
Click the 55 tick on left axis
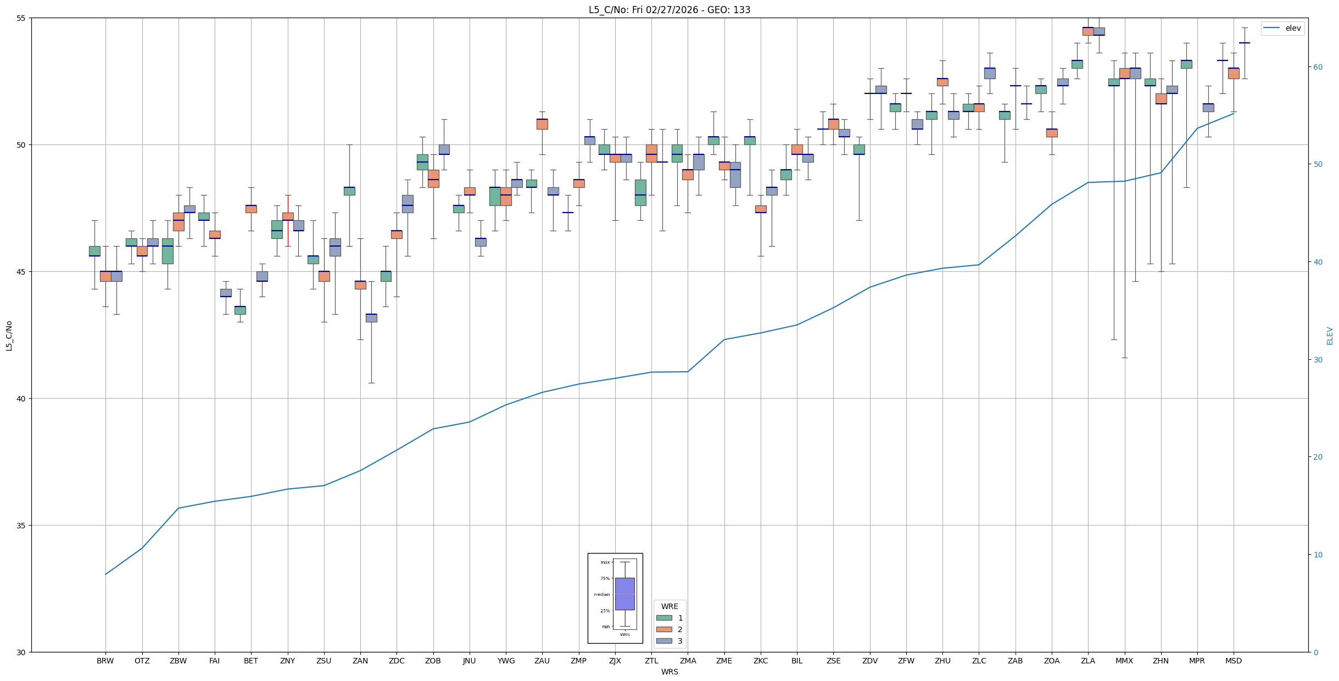(x=22, y=18)
